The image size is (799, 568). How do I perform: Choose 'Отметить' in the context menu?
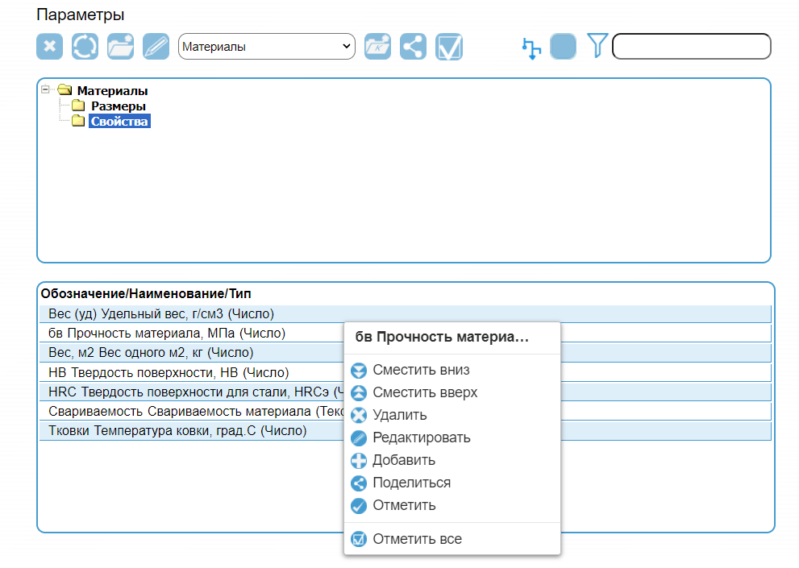click(404, 505)
